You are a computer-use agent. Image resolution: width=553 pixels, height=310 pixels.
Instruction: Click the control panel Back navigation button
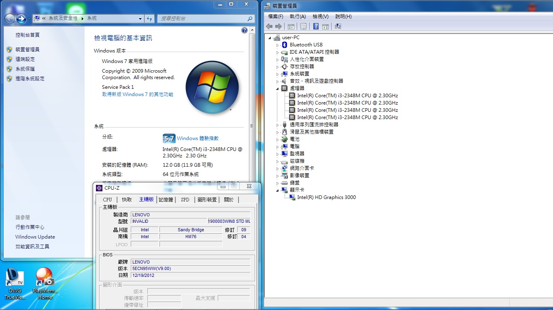point(10,19)
